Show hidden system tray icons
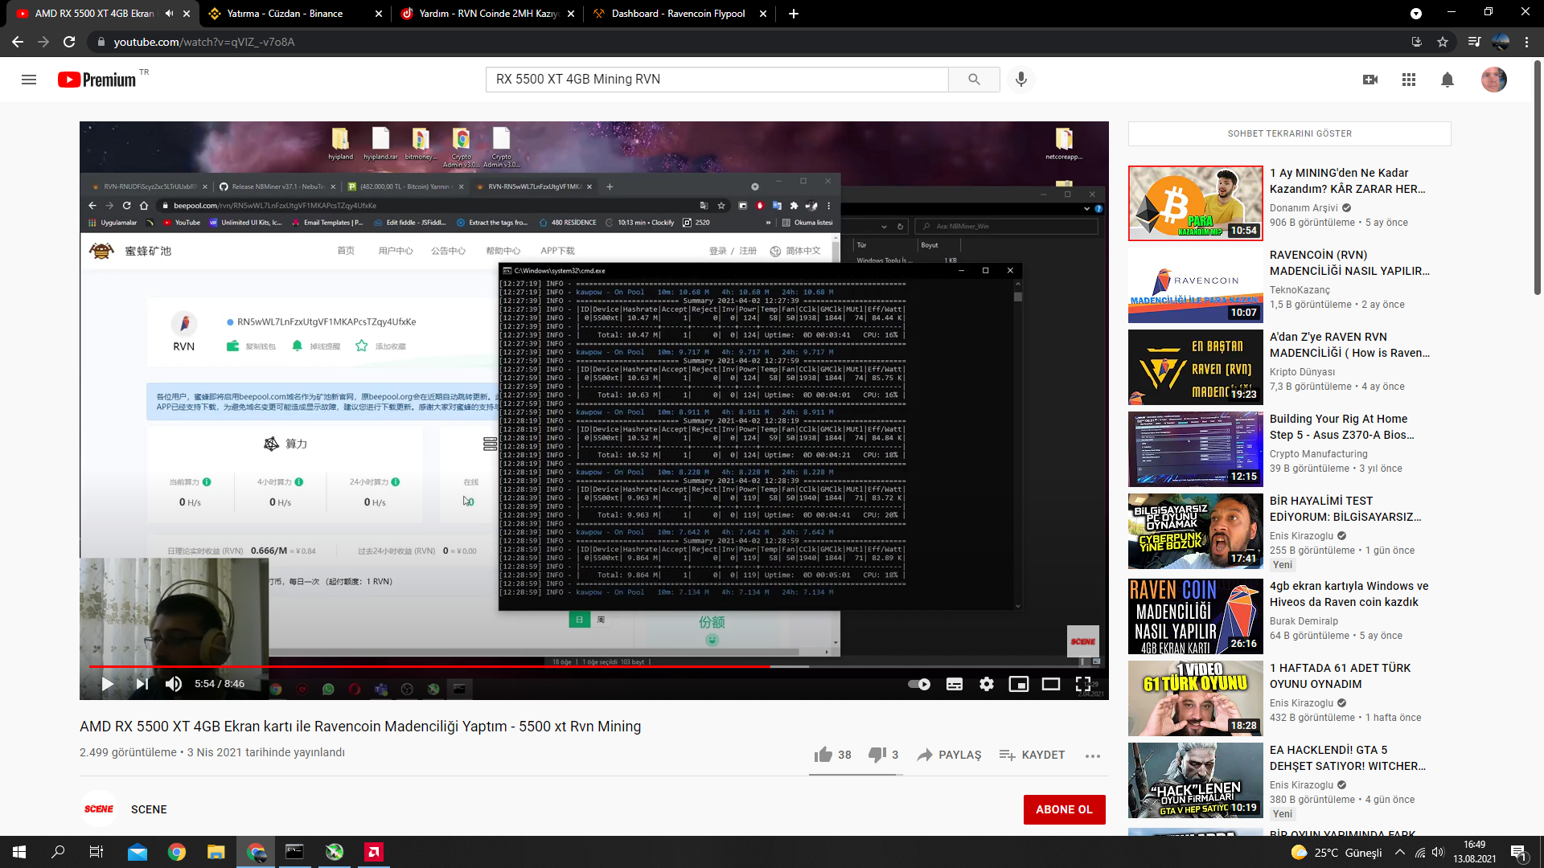 1400,852
